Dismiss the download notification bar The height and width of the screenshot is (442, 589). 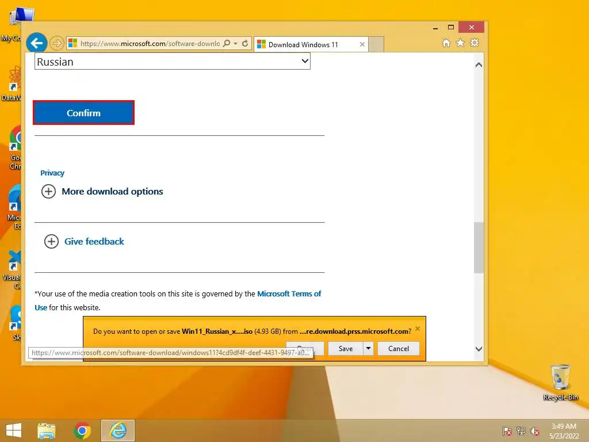coord(418,329)
